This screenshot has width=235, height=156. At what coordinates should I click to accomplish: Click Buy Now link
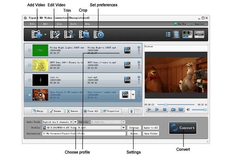[180, 24]
